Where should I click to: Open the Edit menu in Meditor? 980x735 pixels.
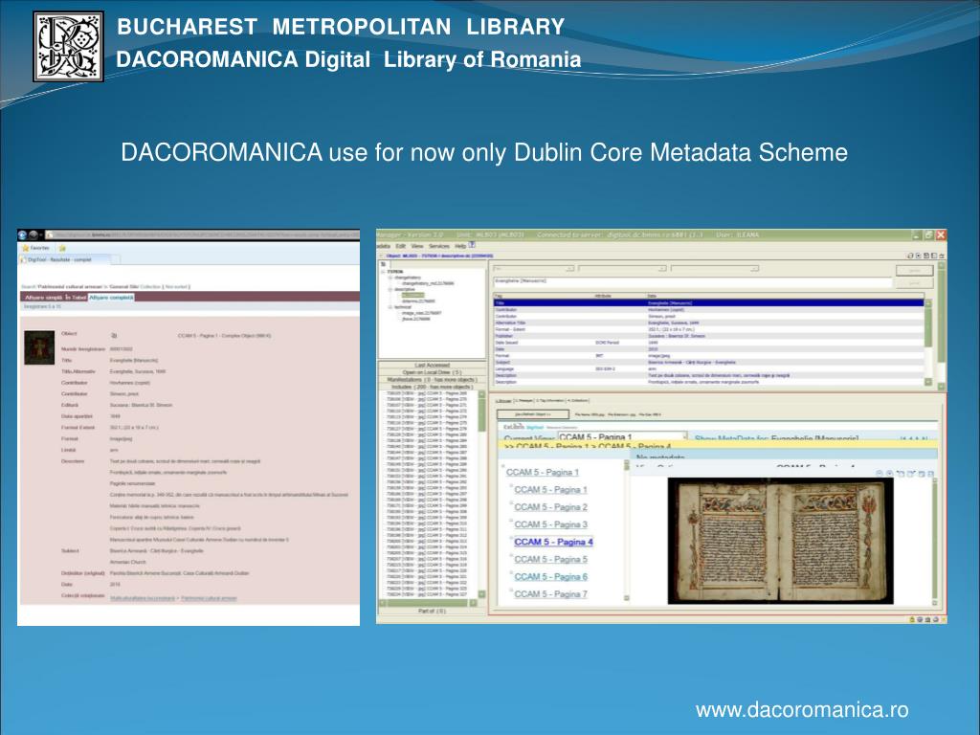401,246
